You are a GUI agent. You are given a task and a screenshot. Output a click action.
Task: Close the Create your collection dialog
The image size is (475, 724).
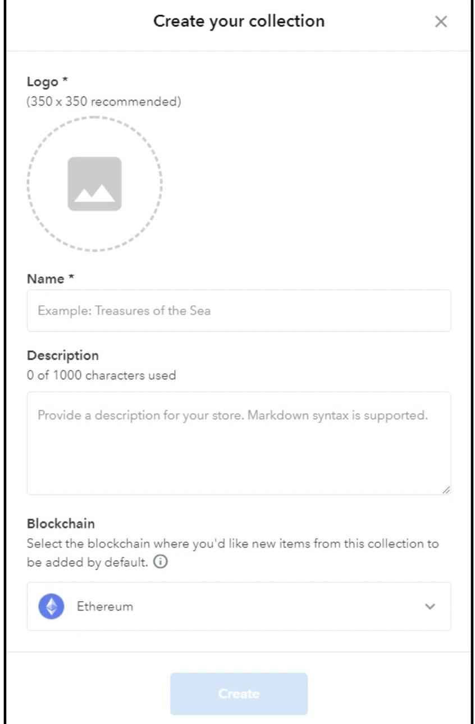(x=441, y=22)
